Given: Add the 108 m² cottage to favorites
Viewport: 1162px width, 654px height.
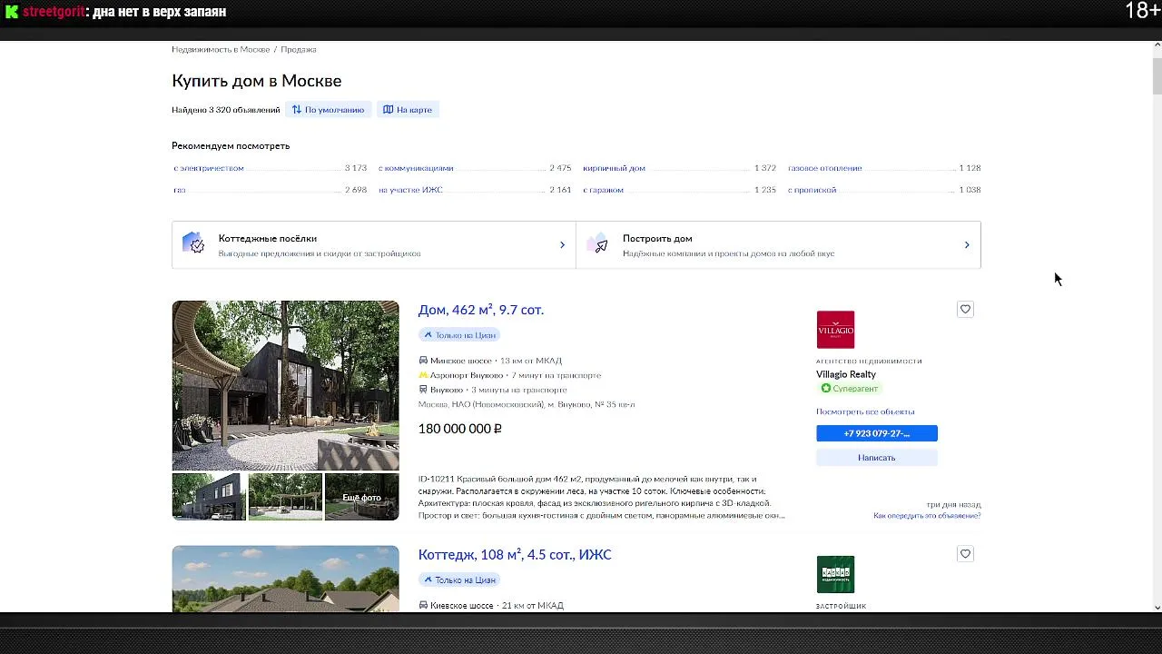Looking at the screenshot, I should pos(965,554).
